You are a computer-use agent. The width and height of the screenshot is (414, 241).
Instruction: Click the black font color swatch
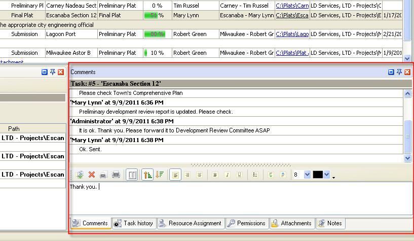coord(318,175)
